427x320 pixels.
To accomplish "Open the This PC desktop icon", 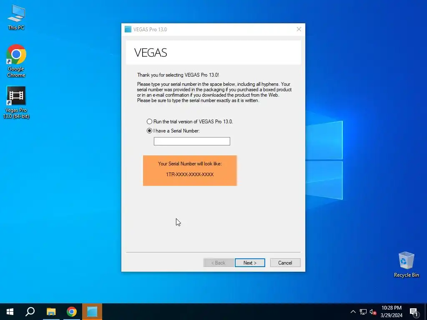I will pos(16,17).
